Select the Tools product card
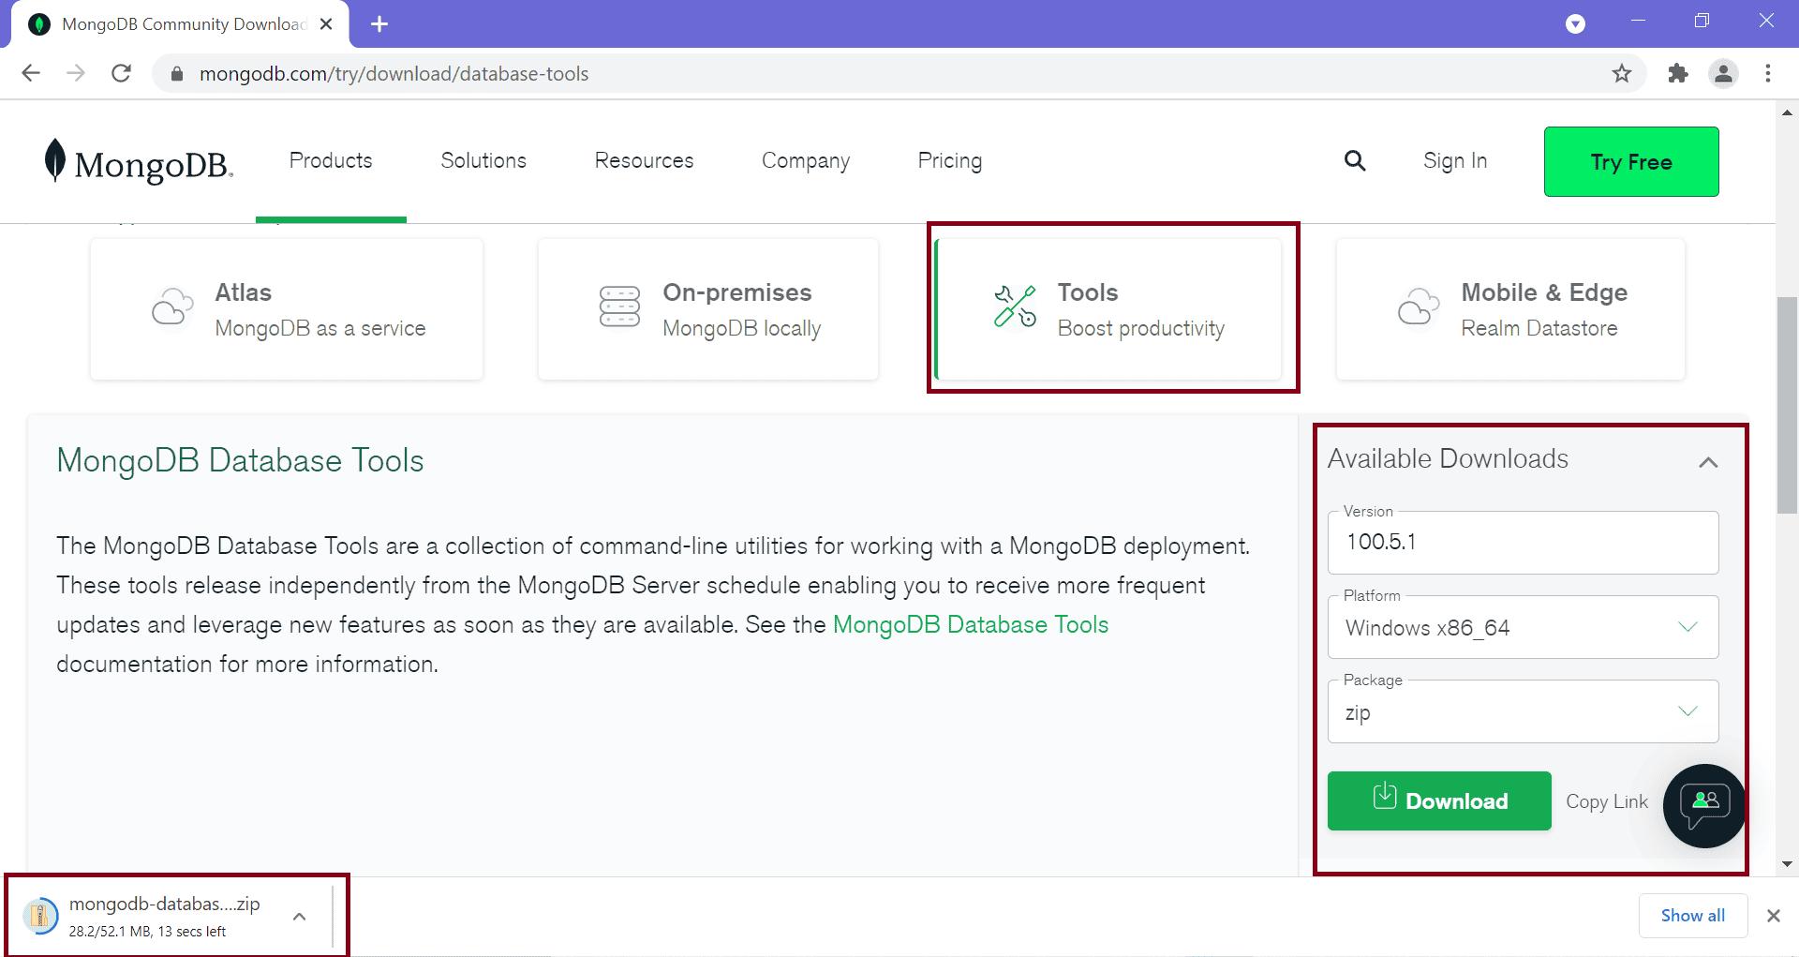Screen dimensions: 1799x957 click(x=1108, y=309)
